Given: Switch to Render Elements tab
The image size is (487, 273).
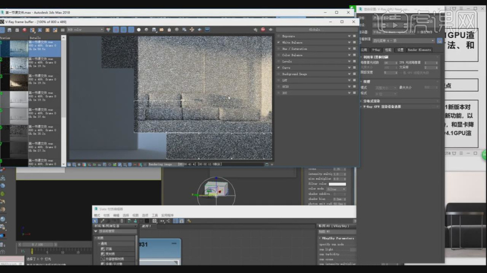Looking at the screenshot, I should point(419,50).
